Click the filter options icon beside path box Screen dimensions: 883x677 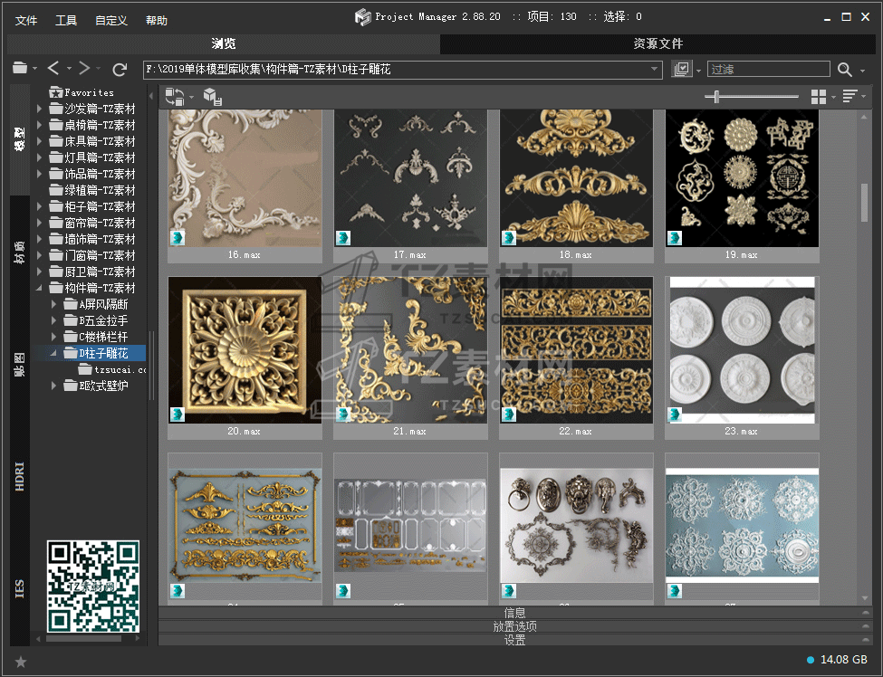pos(682,70)
